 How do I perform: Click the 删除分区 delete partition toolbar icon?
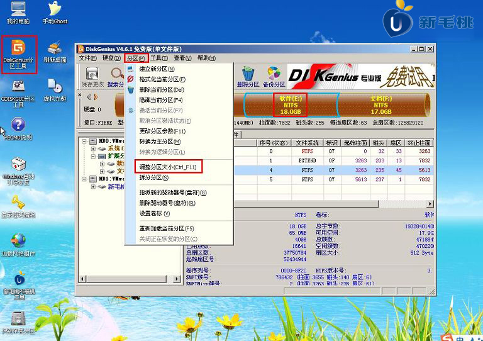248,75
